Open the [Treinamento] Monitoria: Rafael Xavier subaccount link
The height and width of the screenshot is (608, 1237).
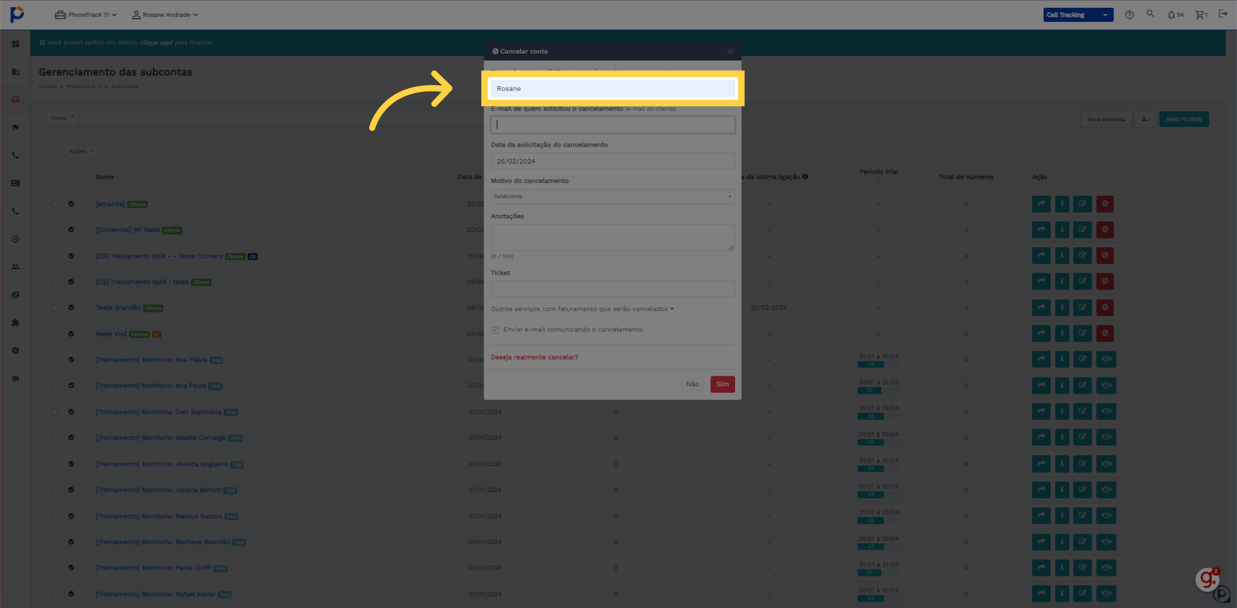155,594
